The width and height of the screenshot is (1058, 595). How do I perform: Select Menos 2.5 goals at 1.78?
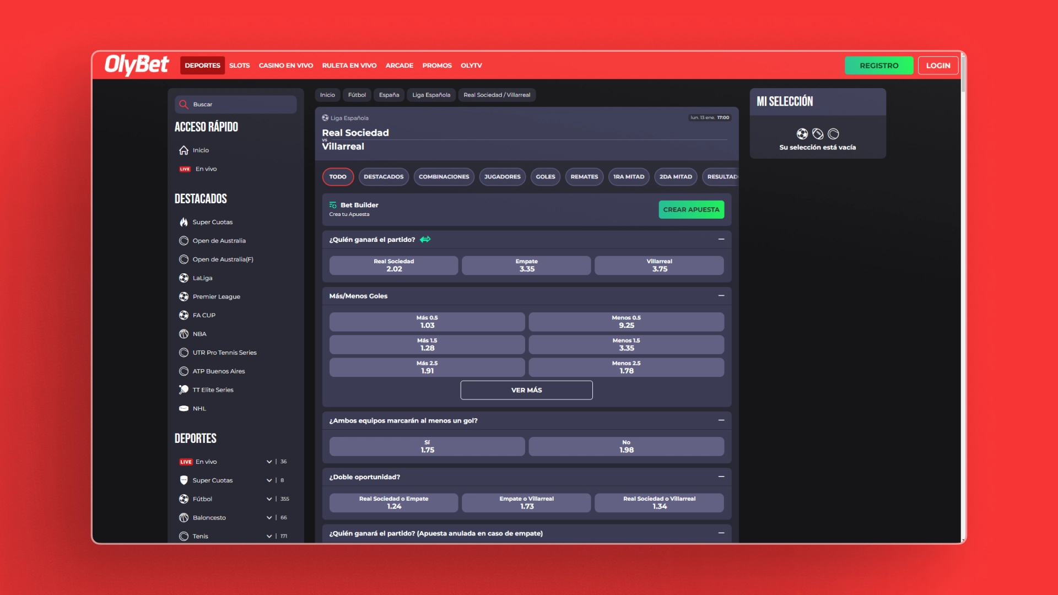[x=626, y=367]
